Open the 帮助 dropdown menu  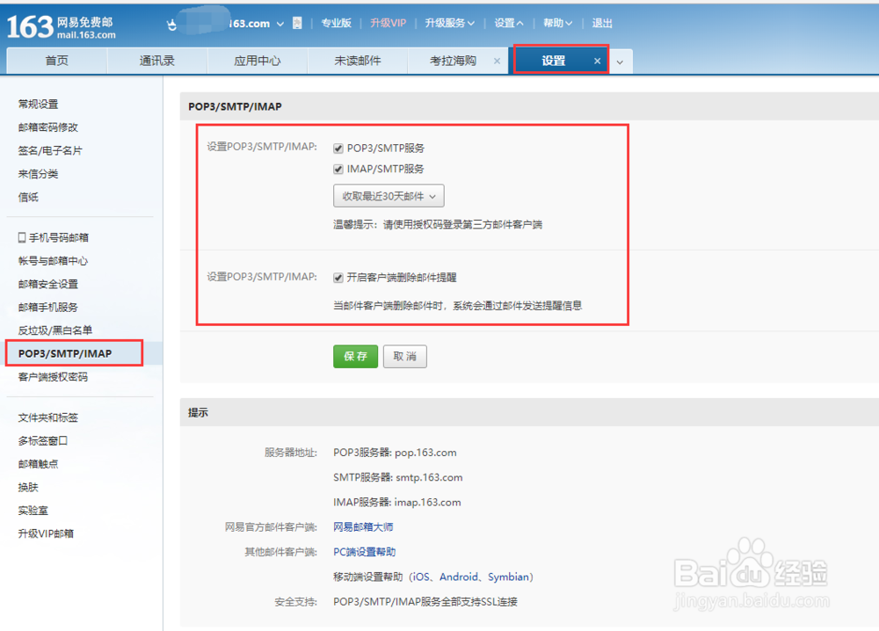(x=558, y=23)
